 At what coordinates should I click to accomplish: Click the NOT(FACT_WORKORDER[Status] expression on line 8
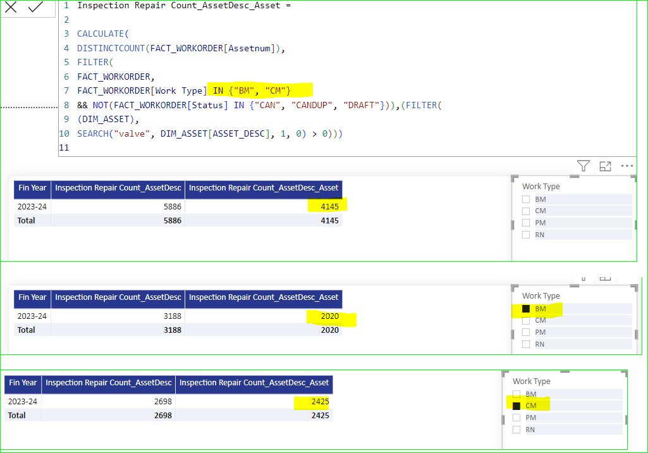[160, 105]
